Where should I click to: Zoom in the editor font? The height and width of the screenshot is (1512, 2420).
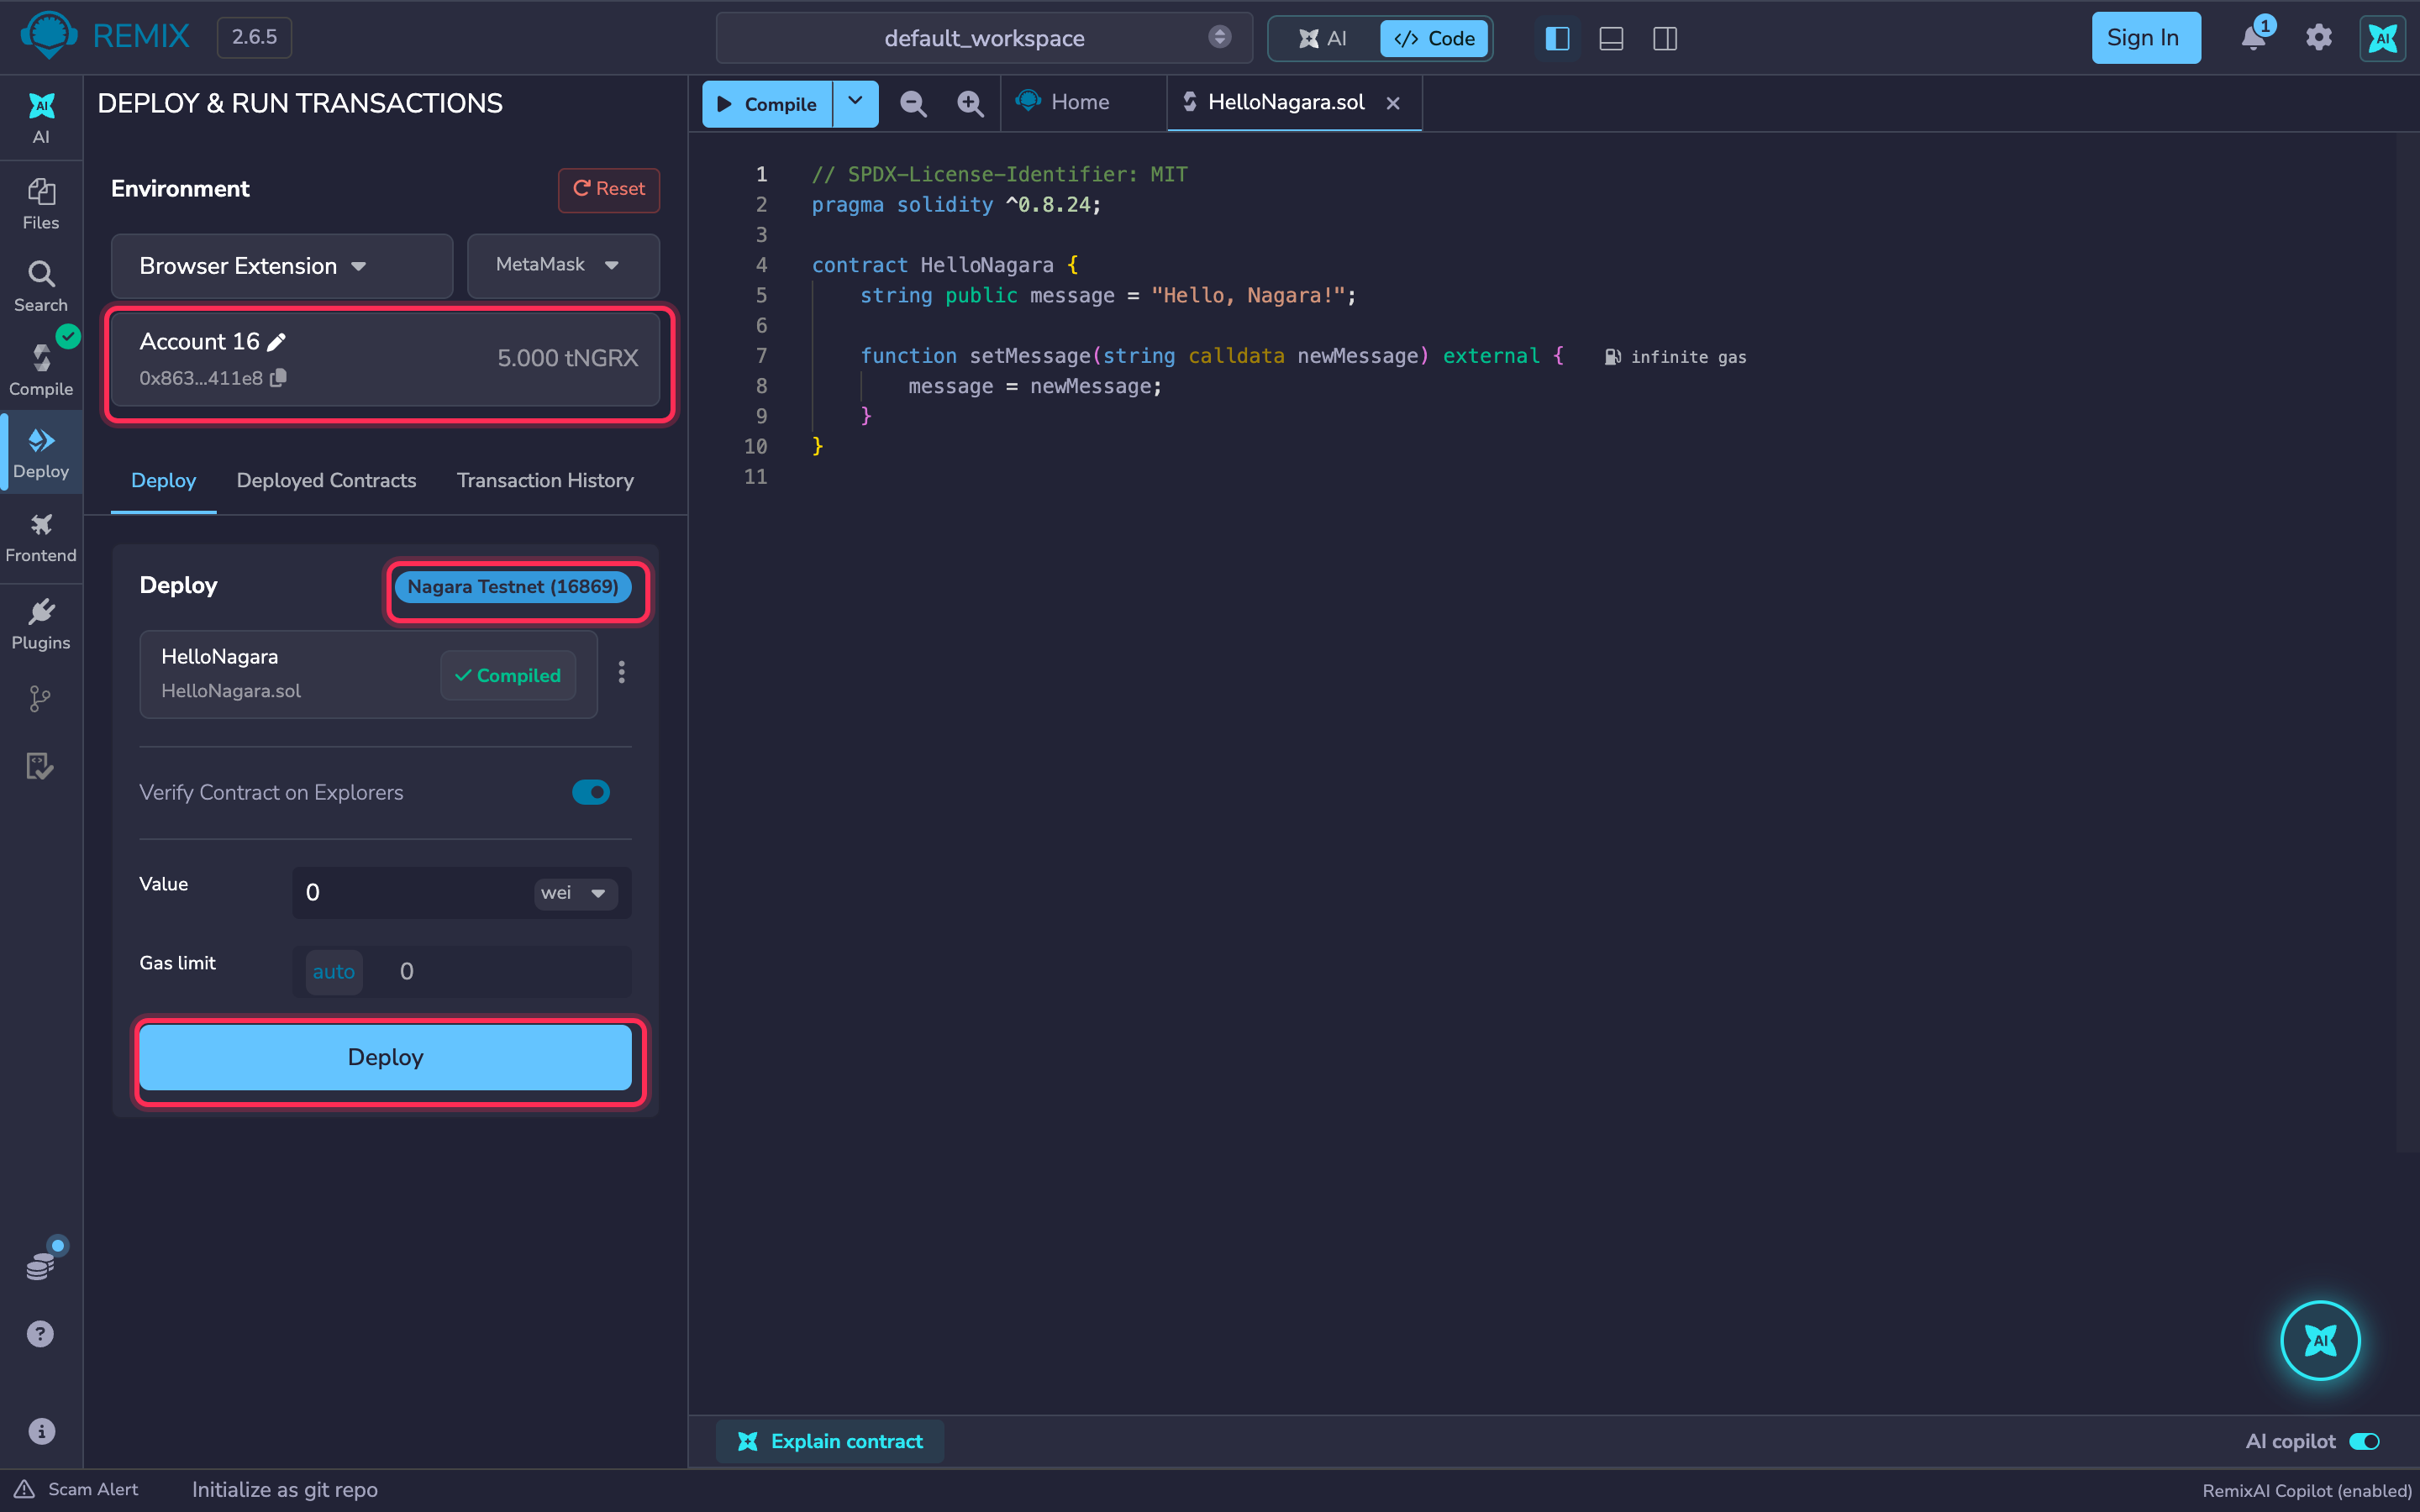coord(970,103)
